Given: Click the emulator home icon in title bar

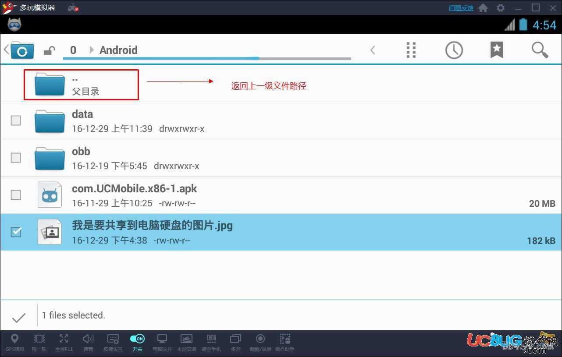Looking at the screenshot, I should (483, 8).
